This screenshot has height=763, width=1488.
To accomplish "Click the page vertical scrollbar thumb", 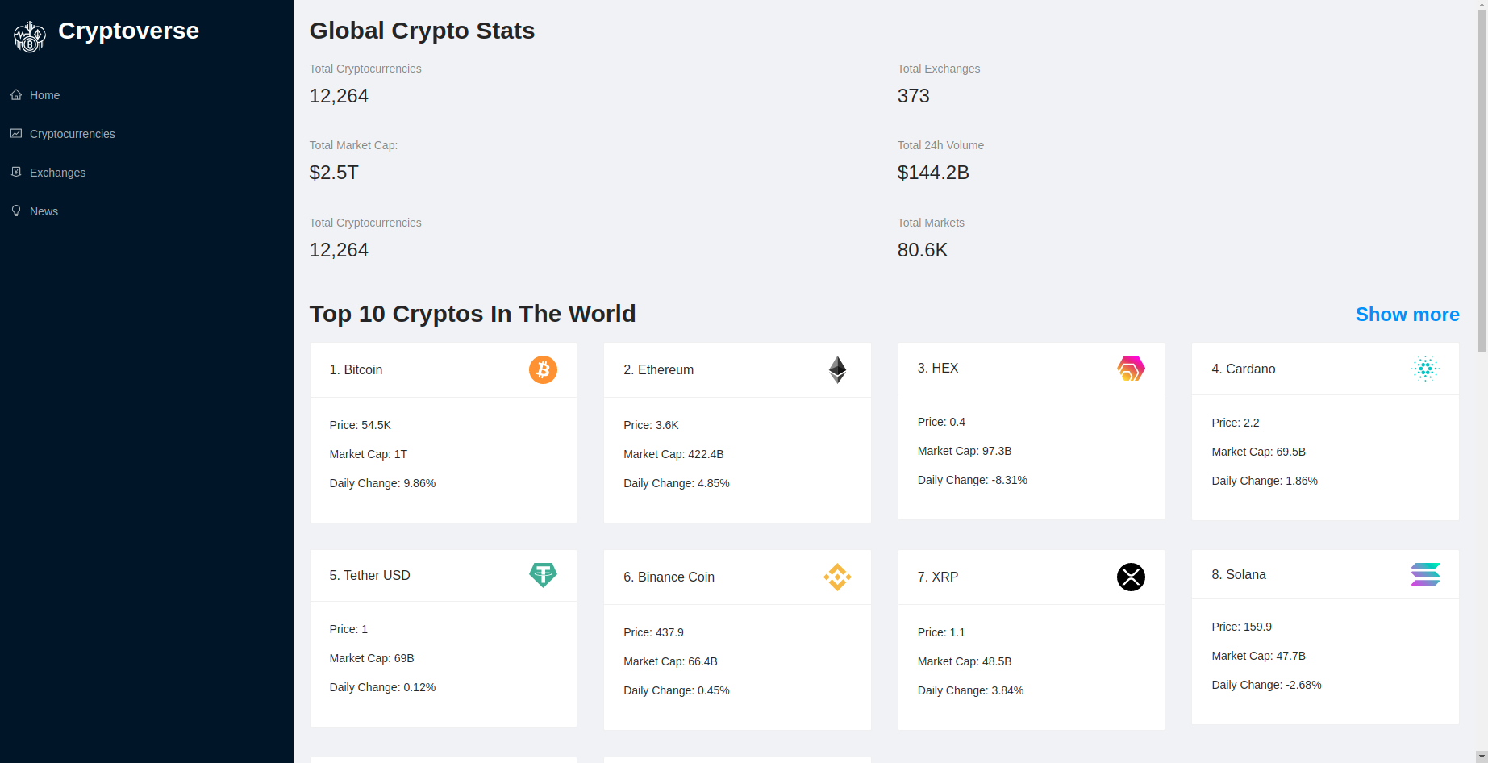I will 1482,181.
